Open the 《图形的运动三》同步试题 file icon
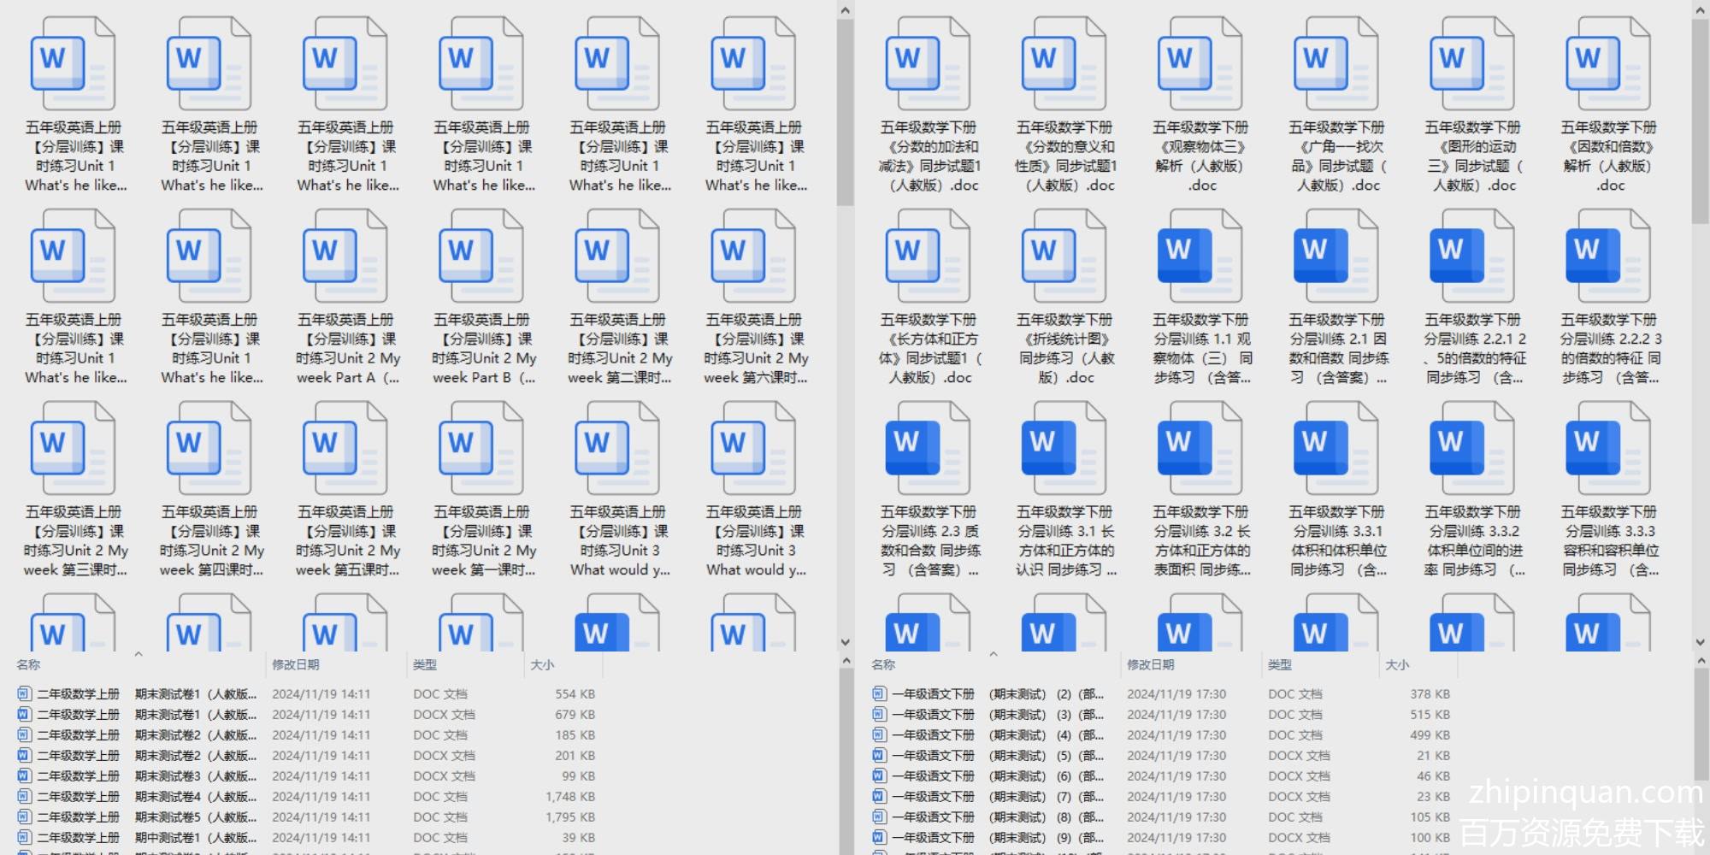 coord(1472,64)
